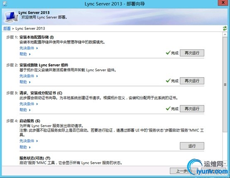Screen dimensions: 230x178
Task: Select step 3 title 请求、安装或分配证书 (C)
Action: tap(41, 93)
